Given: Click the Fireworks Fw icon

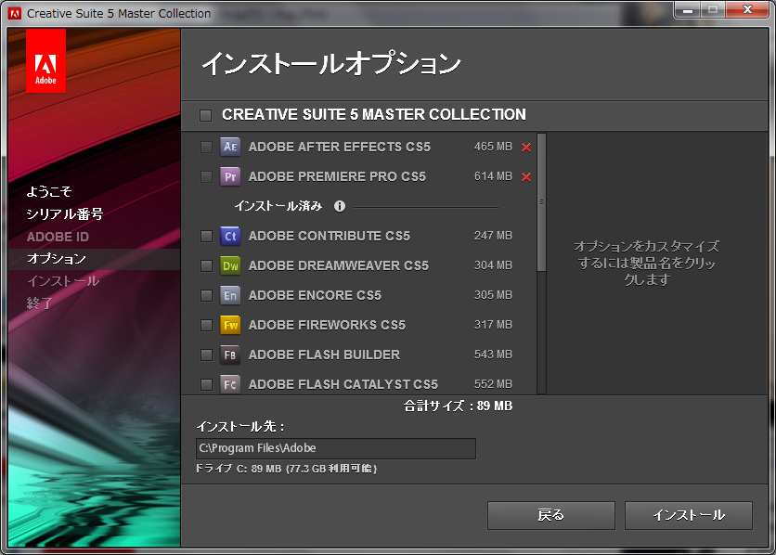Looking at the screenshot, I should (x=230, y=325).
